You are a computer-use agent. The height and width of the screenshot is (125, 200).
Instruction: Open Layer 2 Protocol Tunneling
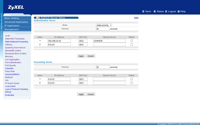point(17,89)
